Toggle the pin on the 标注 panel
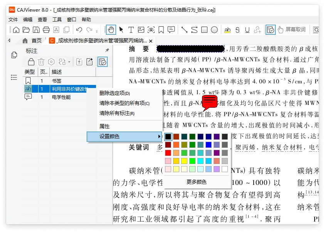Image resolution: width=325 pixels, height=232 pixels. point(107,51)
